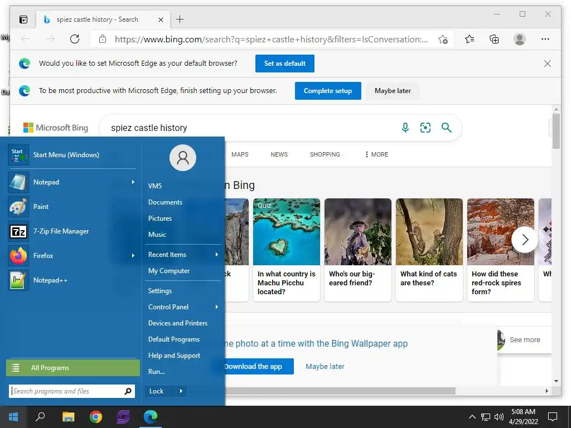Image resolution: width=571 pixels, height=428 pixels.
Task: Open Machu Picchu quiz card
Action: pyautogui.click(x=287, y=250)
